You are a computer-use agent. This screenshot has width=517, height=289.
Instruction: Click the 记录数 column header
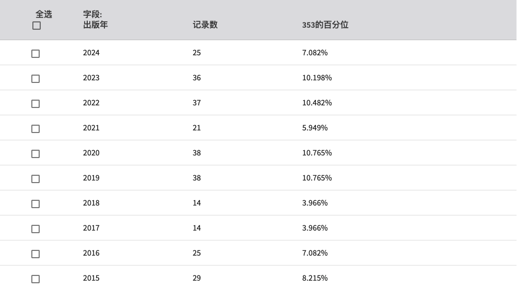pos(205,25)
